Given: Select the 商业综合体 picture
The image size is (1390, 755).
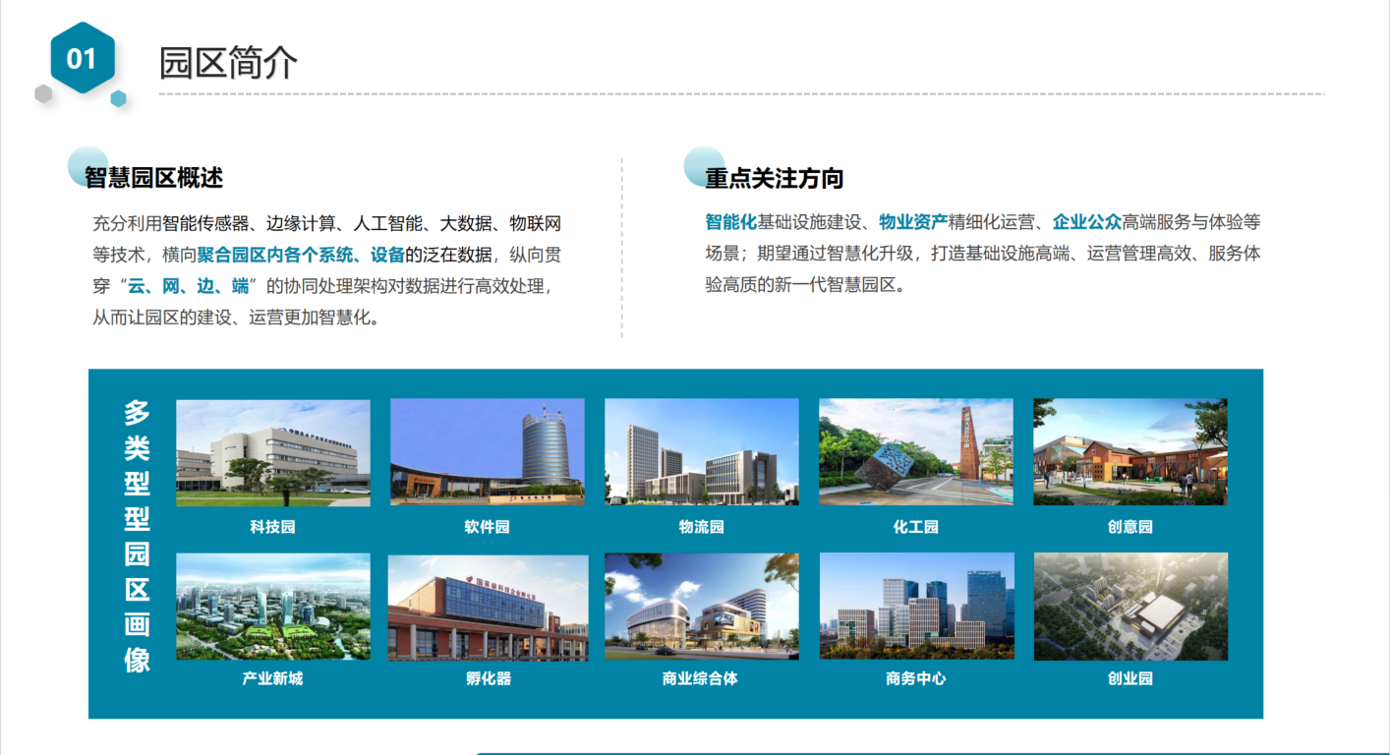Looking at the screenshot, I should pos(701,605).
